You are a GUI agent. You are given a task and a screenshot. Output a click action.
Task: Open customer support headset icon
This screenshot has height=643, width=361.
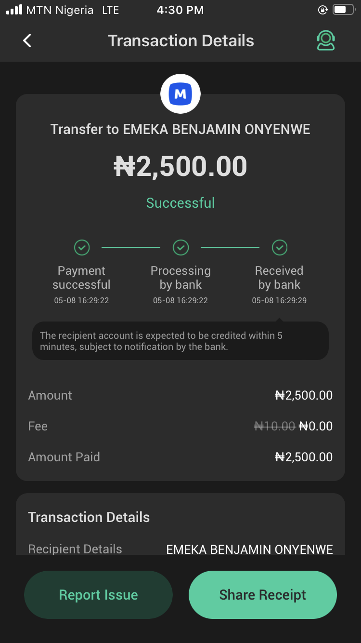[326, 40]
